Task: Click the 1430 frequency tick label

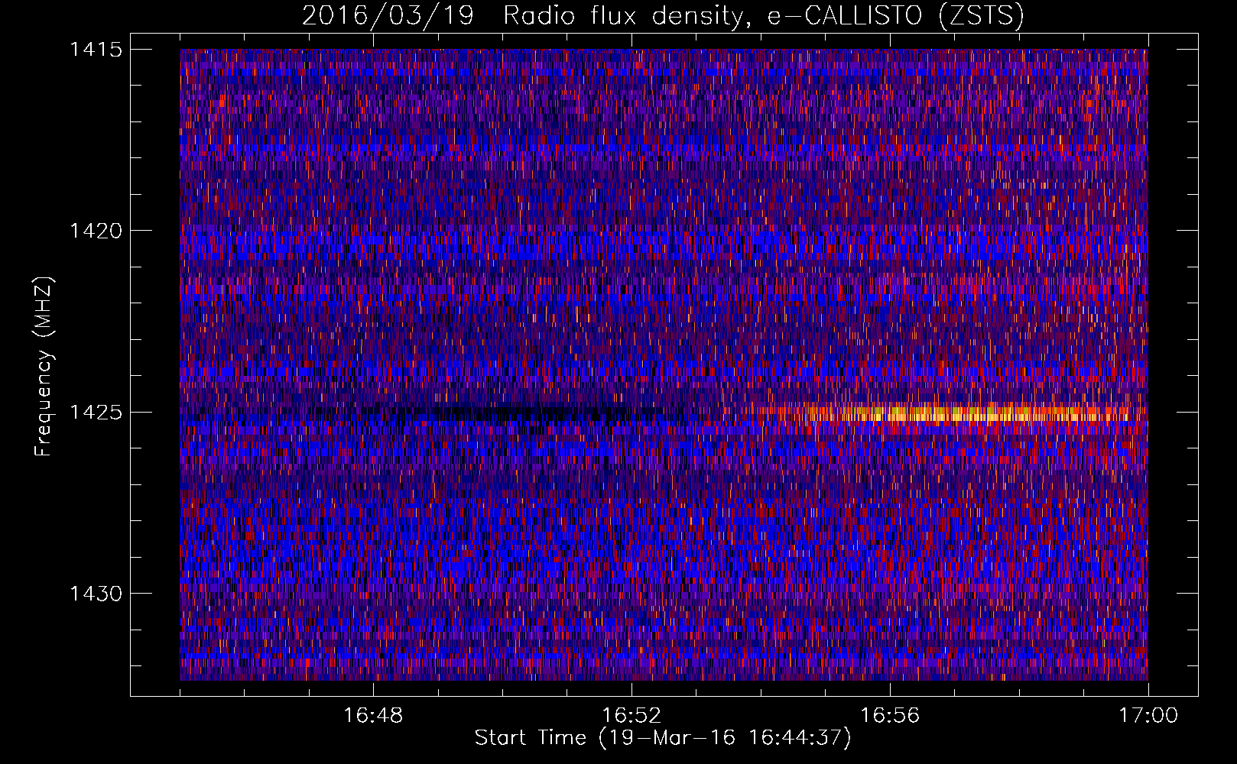Action: (96, 594)
